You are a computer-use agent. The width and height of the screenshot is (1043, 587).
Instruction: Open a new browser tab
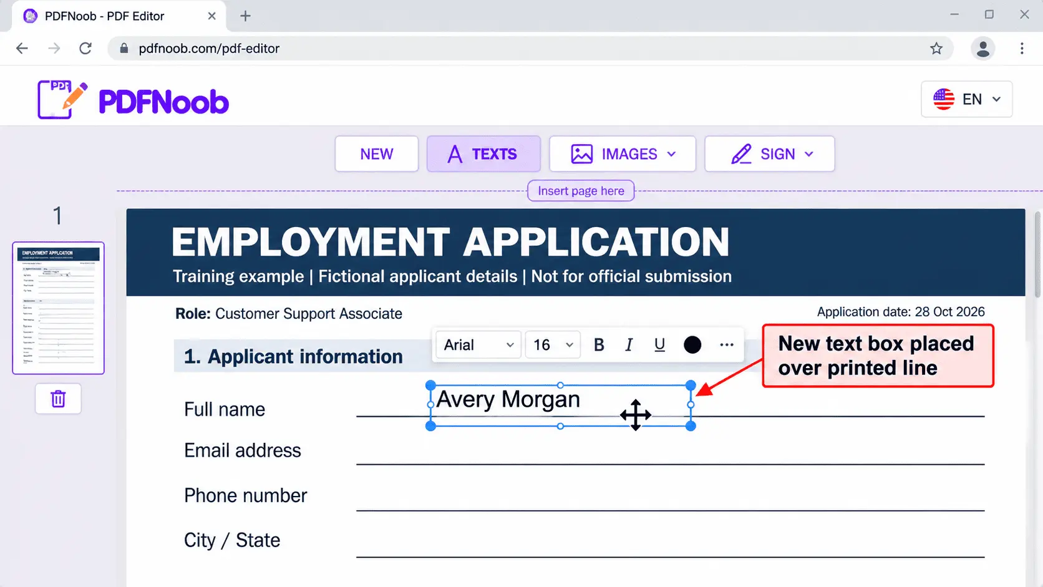pyautogui.click(x=245, y=16)
